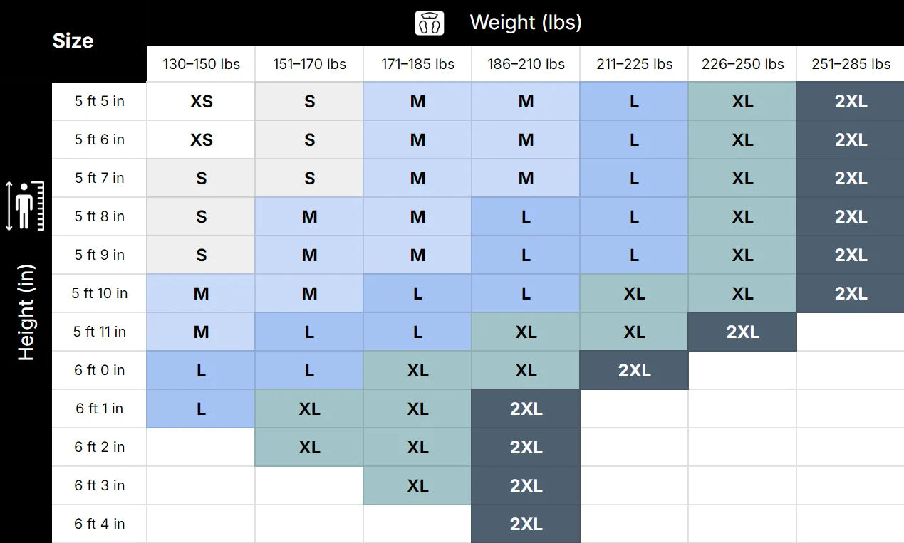
Task: Click the XS cell in 5 ft 5 in row
Action: (x=201, y=102)
